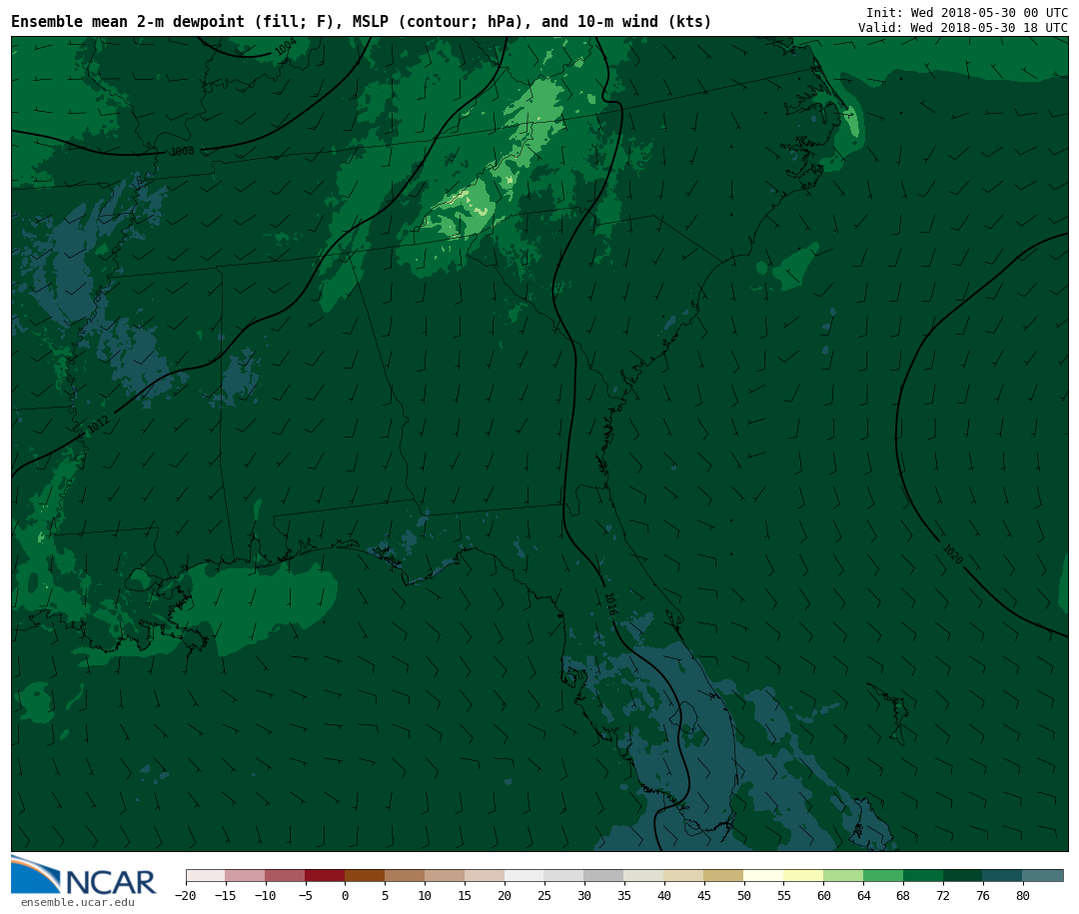The height and width of the screenshot is (914, 1079).
Task: Pick the dark teal swatch between 76 and 80
Action: point(1003,875)
